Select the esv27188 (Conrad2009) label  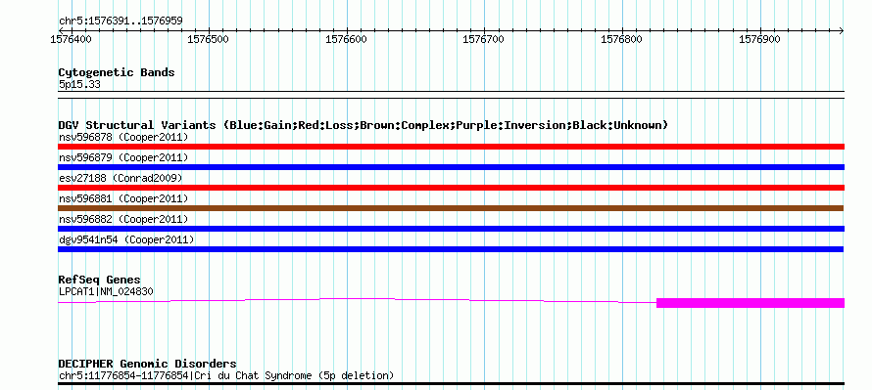[x=121, y=178]
